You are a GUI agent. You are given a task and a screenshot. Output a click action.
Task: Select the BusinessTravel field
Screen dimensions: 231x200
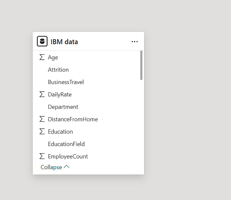pos(66,82)
